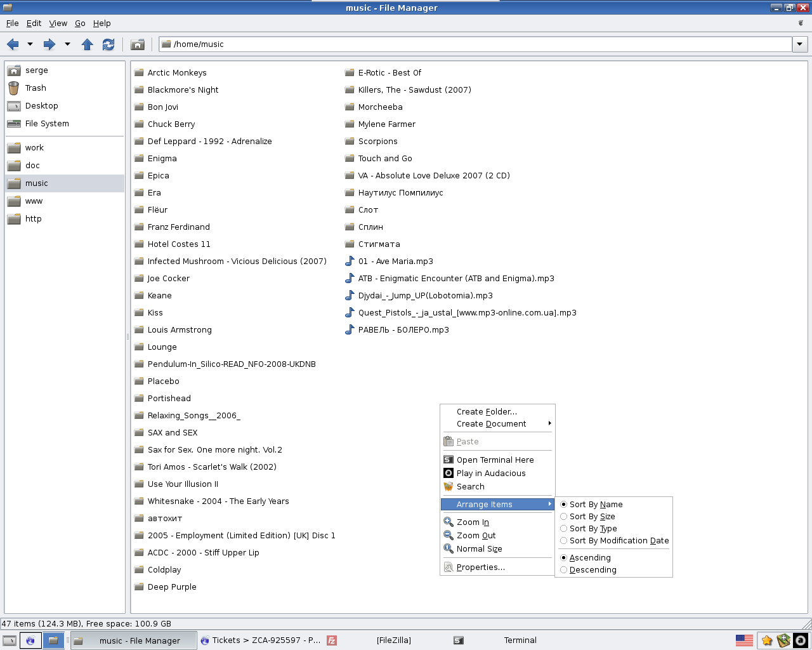
Task: Click the US flag keyboard layout icon
Action: (744, 640)
